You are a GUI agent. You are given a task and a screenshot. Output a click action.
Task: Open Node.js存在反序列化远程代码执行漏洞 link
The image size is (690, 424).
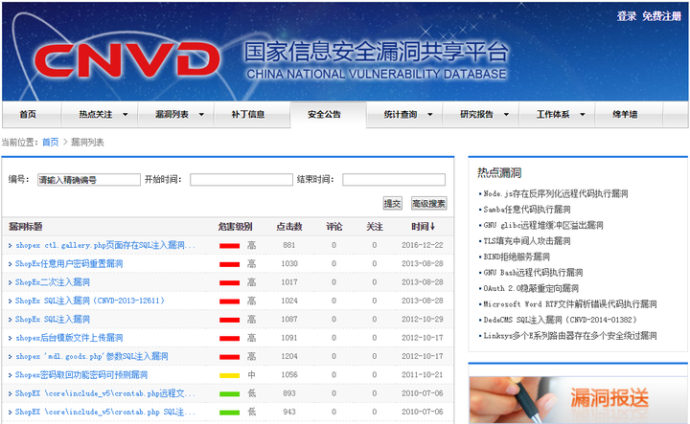[x=555, y=193]
